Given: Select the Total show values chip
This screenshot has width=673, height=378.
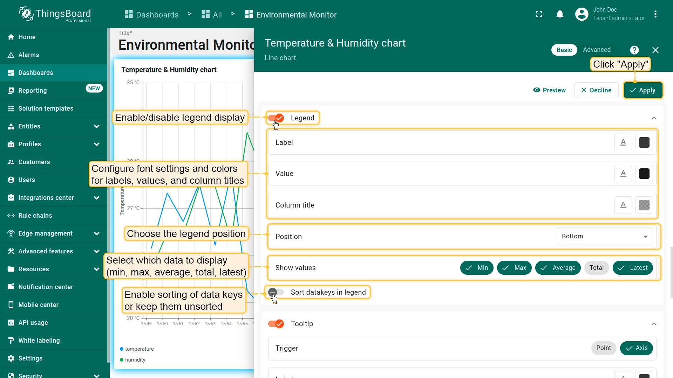Looking at the screenshot, I should click(596, 268).
